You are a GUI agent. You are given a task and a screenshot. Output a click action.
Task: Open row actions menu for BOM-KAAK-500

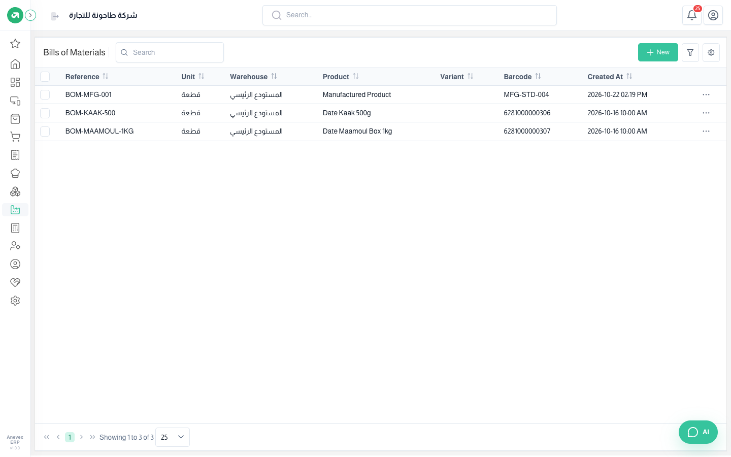tap(706, 113)
